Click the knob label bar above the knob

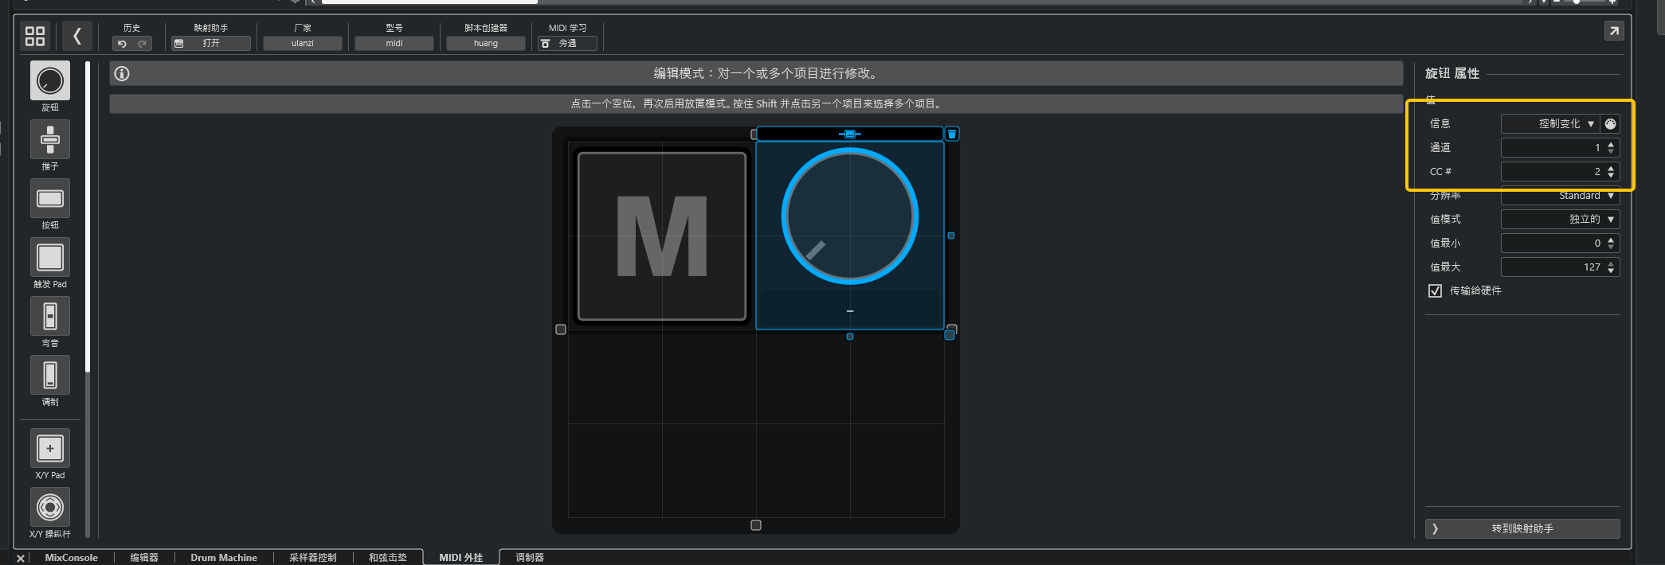click(x=849, y=134)
